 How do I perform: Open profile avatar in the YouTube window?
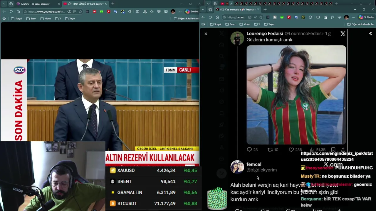173,11
